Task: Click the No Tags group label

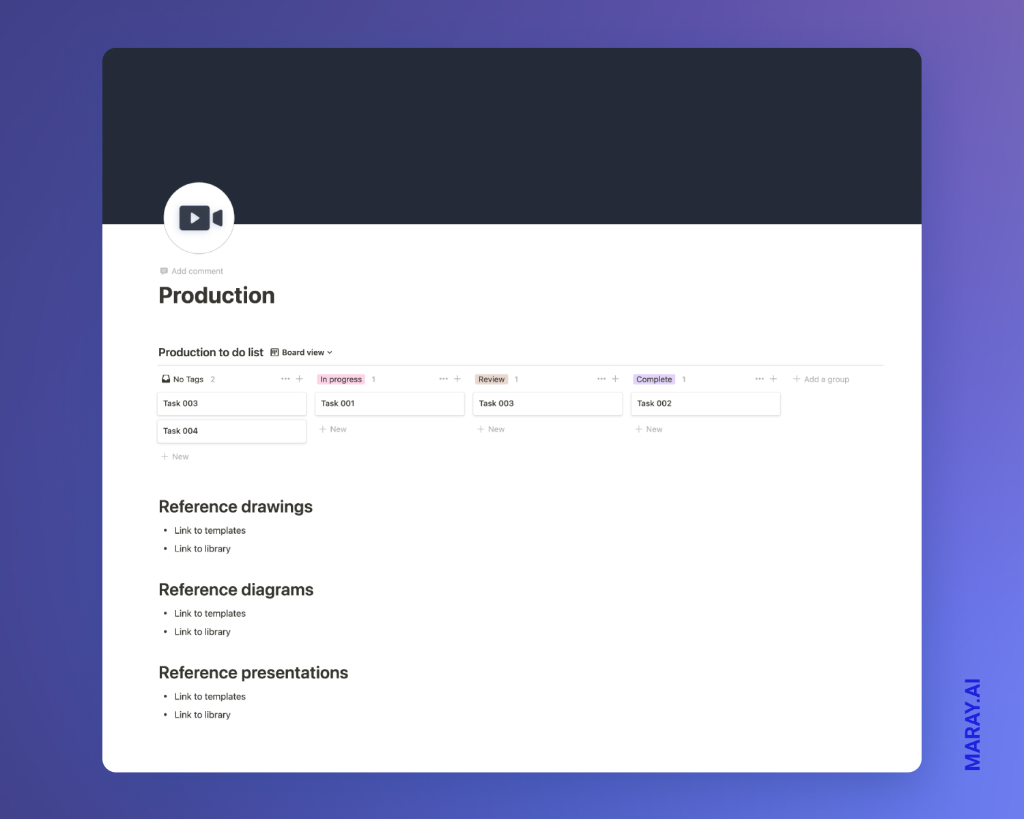Action: coord(188,379)
